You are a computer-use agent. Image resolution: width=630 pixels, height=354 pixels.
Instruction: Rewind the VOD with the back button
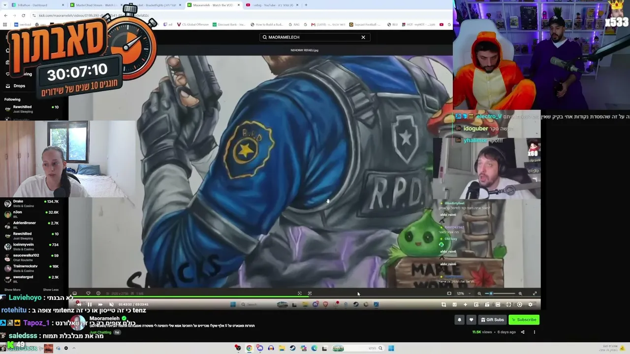click(x=79, y=304)
